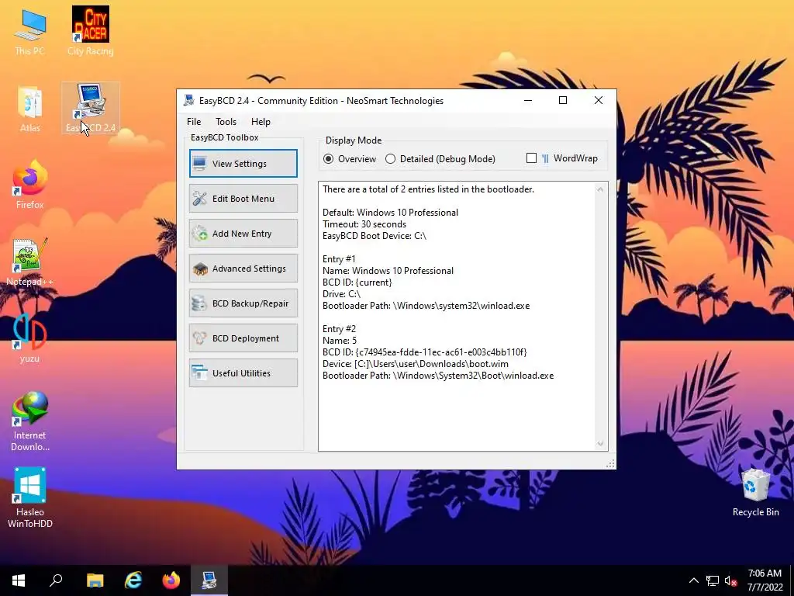
Task: Open File Explorer from taskbar
Action: [95, 580]
